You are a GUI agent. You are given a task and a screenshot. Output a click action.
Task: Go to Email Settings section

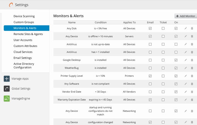click(x=23, y=58)
